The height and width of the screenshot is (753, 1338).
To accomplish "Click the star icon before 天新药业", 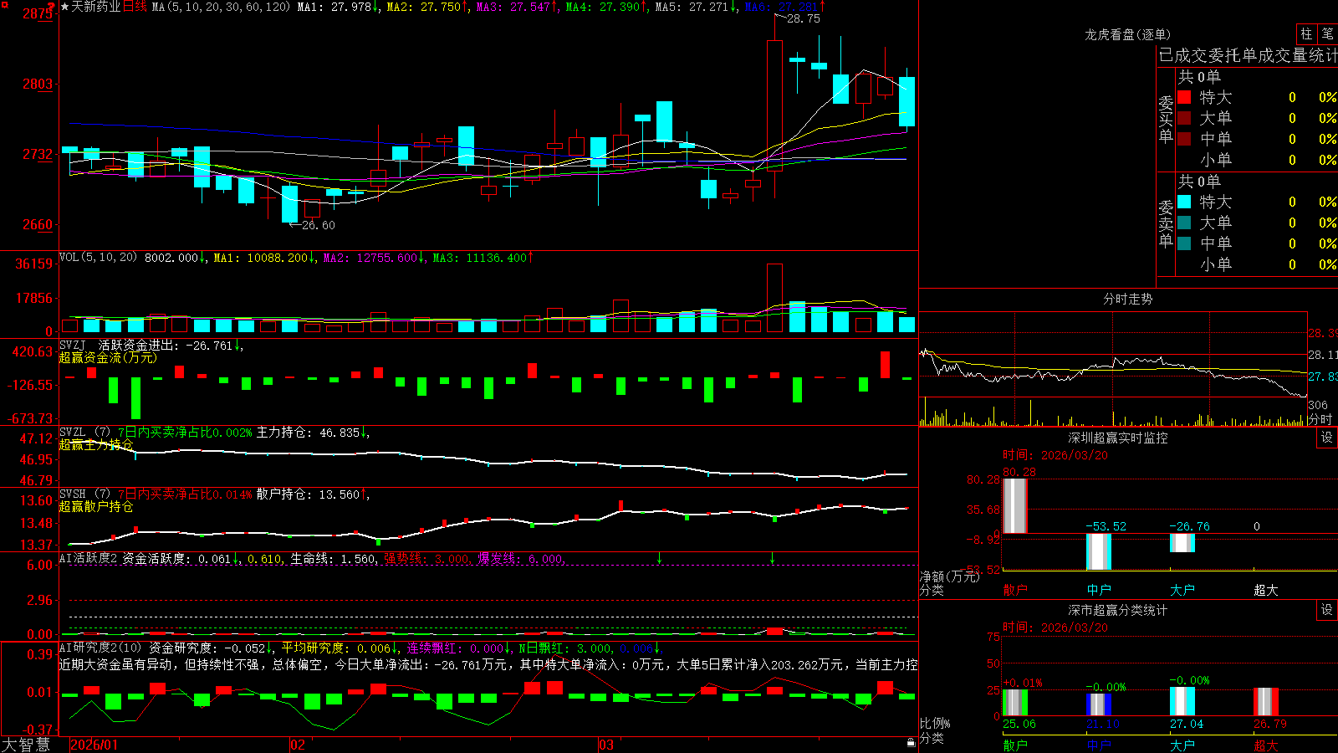I will [x=64, y=7].
